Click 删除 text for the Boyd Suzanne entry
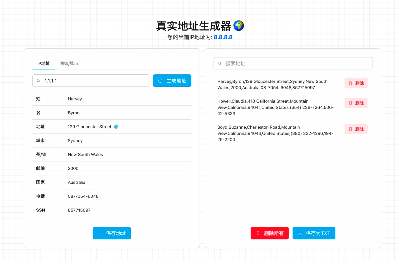Screen dimensions: 398x261 (359, 129)
